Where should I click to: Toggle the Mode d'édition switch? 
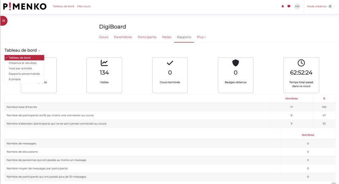(331, 6)
